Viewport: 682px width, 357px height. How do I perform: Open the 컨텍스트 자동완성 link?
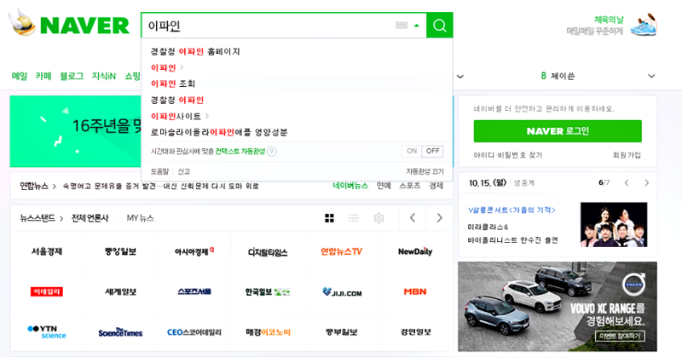[x=240, y=152]
